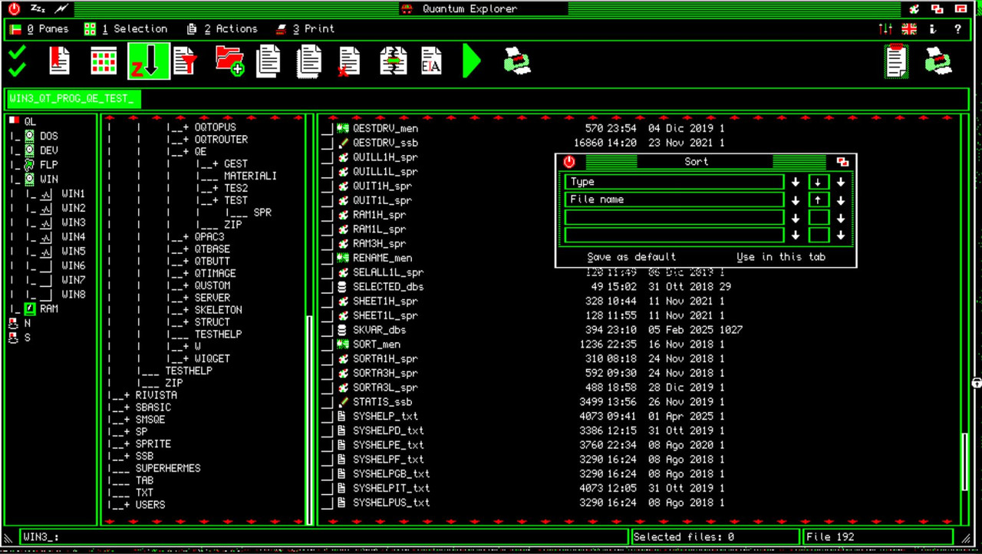982x554 pixels.
Task: Click the DOS drive icon in device list
Action: (29, 136)
